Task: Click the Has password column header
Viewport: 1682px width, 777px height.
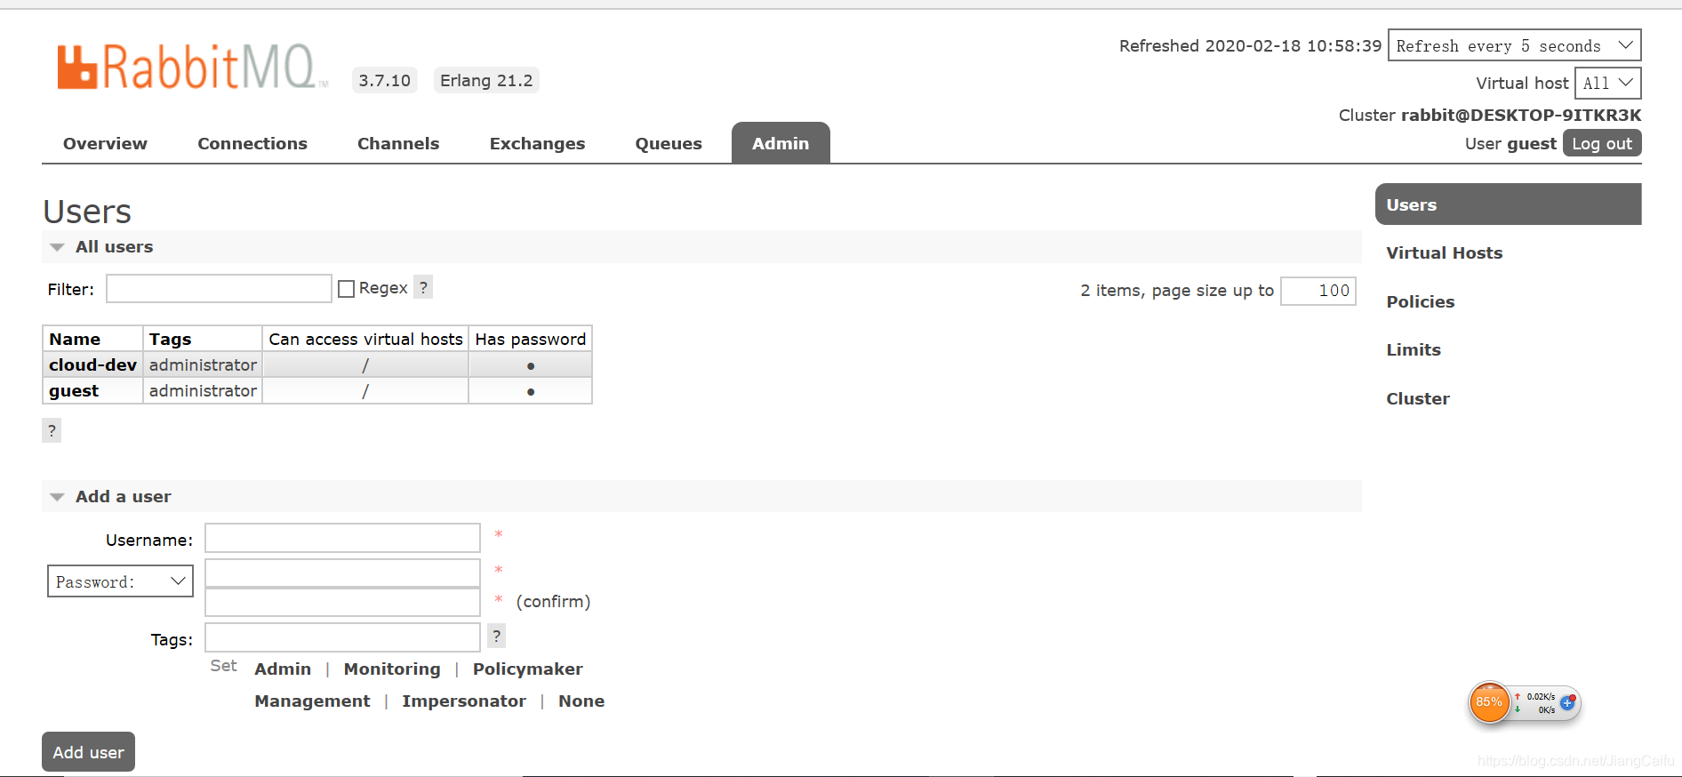Action: click(530, 339)
